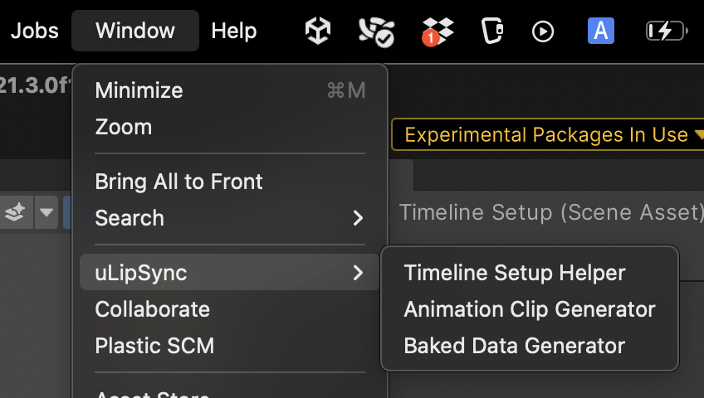Choose Bring All to Front
Image resolution: width=704 pixels, height=398 pixels.
(179, 182)
